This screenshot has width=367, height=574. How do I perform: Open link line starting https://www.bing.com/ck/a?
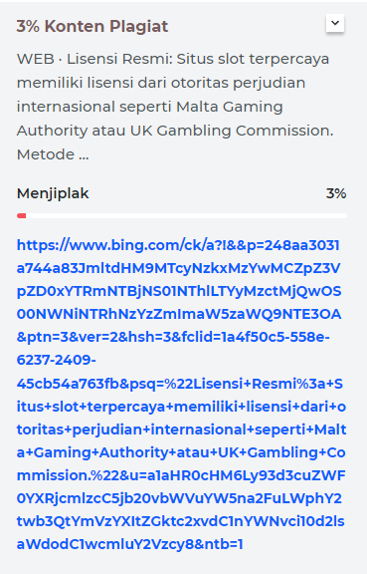coord(178,245)
